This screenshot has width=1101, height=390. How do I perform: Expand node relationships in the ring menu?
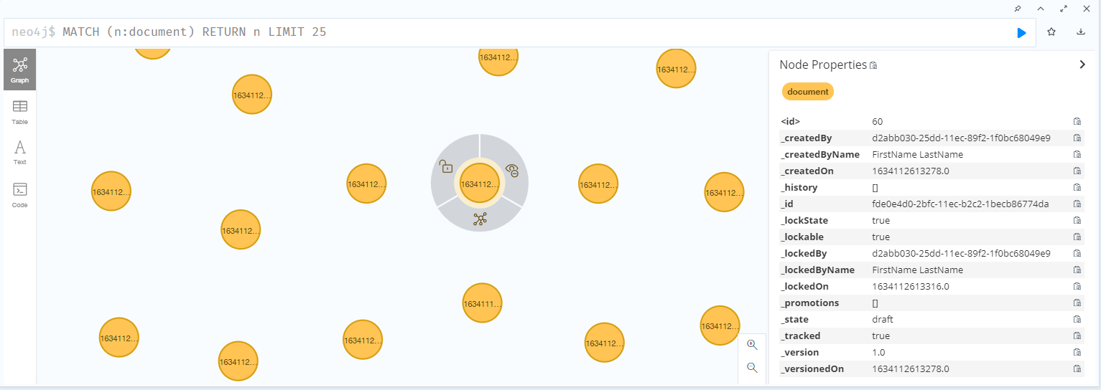click(x=480, y=219)
